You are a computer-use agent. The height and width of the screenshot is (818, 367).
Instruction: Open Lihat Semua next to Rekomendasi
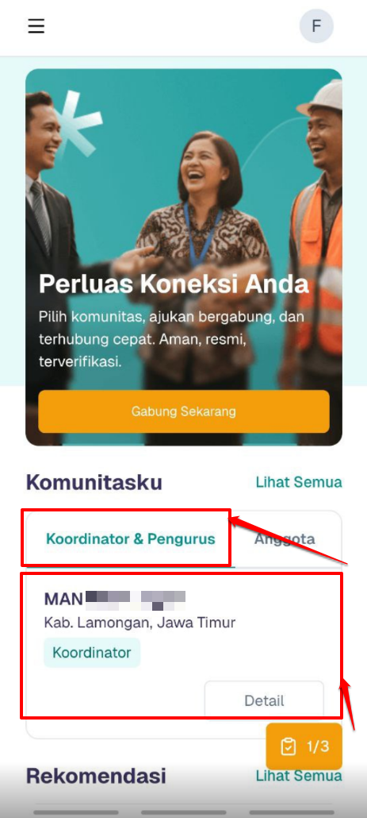tap(299, 775)
